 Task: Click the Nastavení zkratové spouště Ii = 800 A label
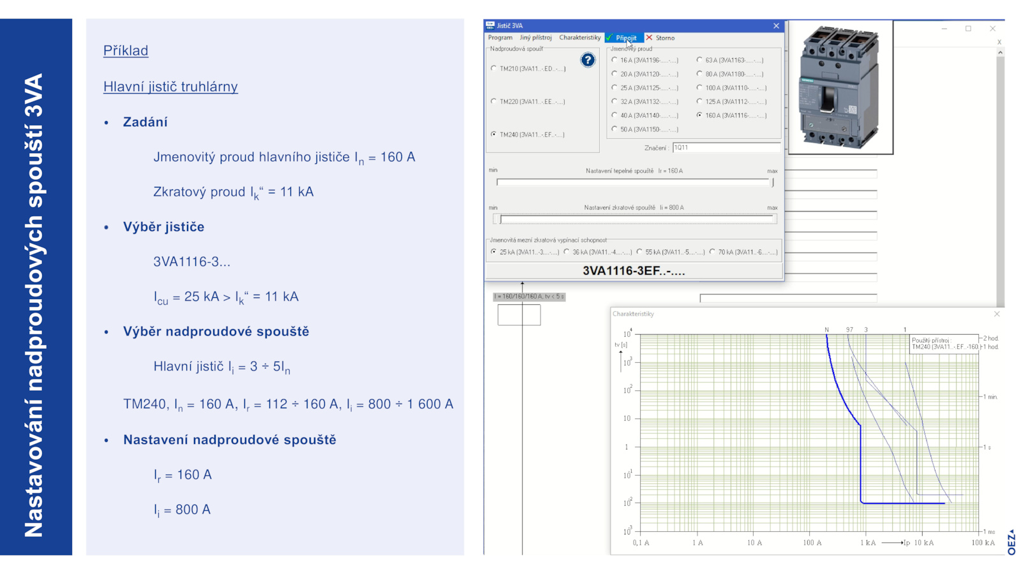pos(634,208)
